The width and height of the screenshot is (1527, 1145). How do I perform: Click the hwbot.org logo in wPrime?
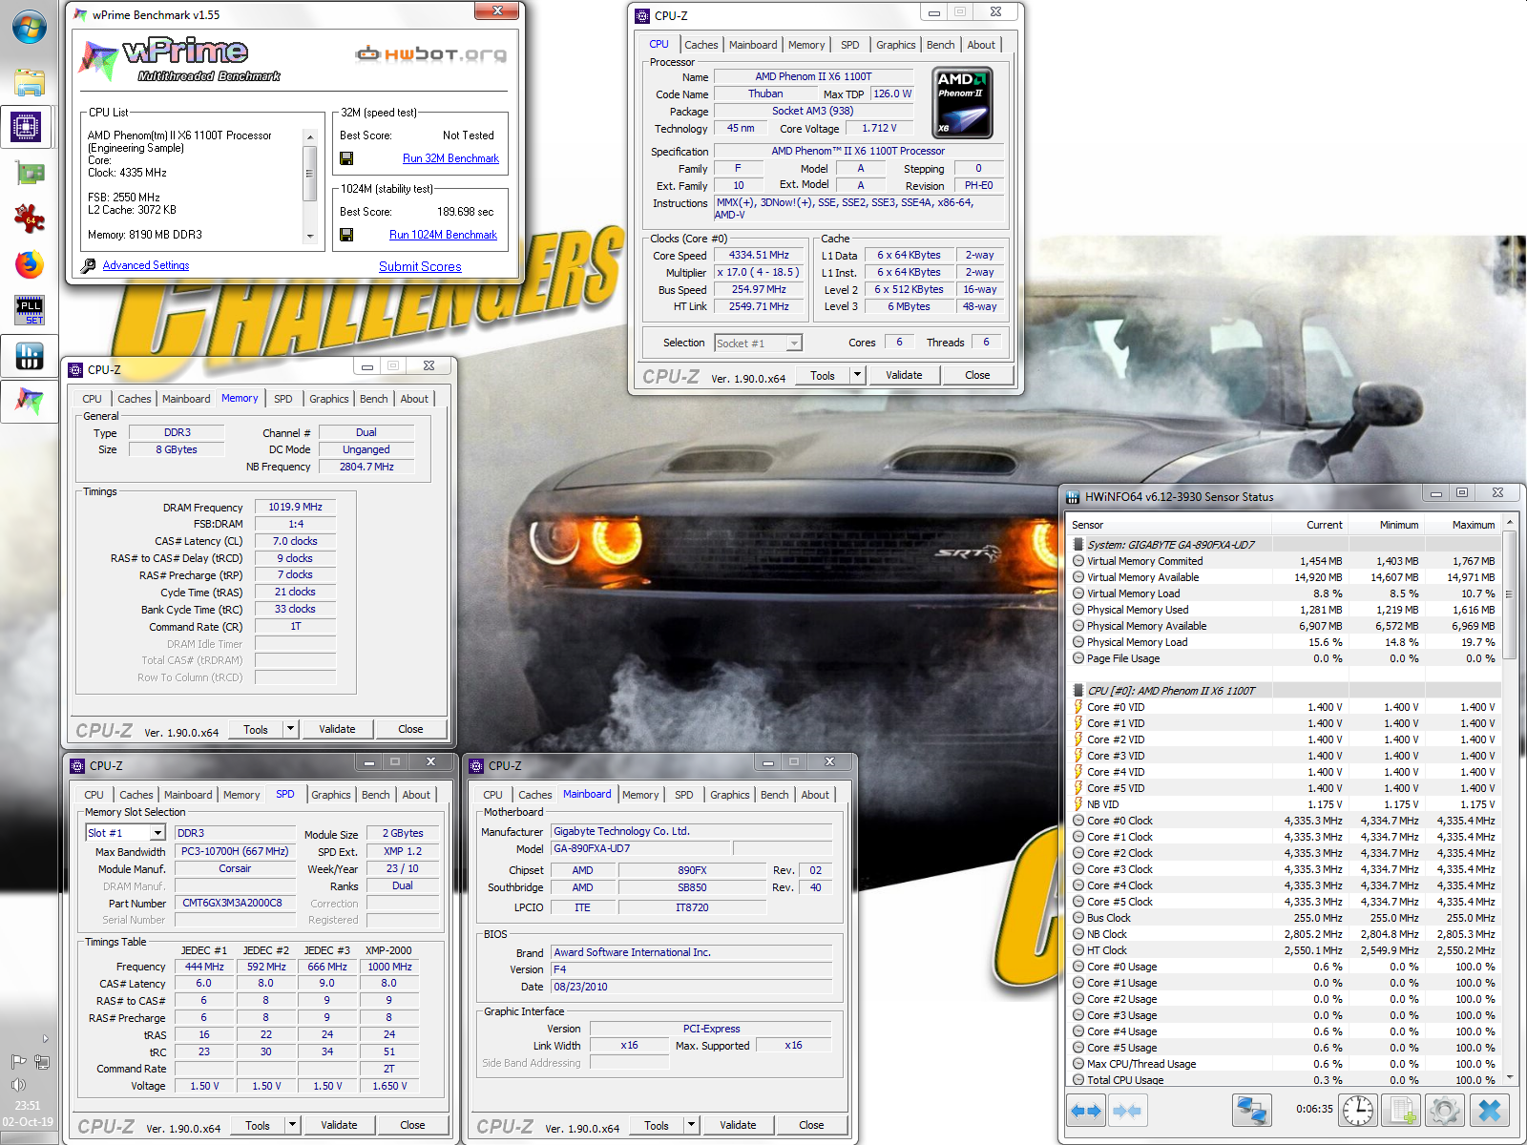coord(430,53)
